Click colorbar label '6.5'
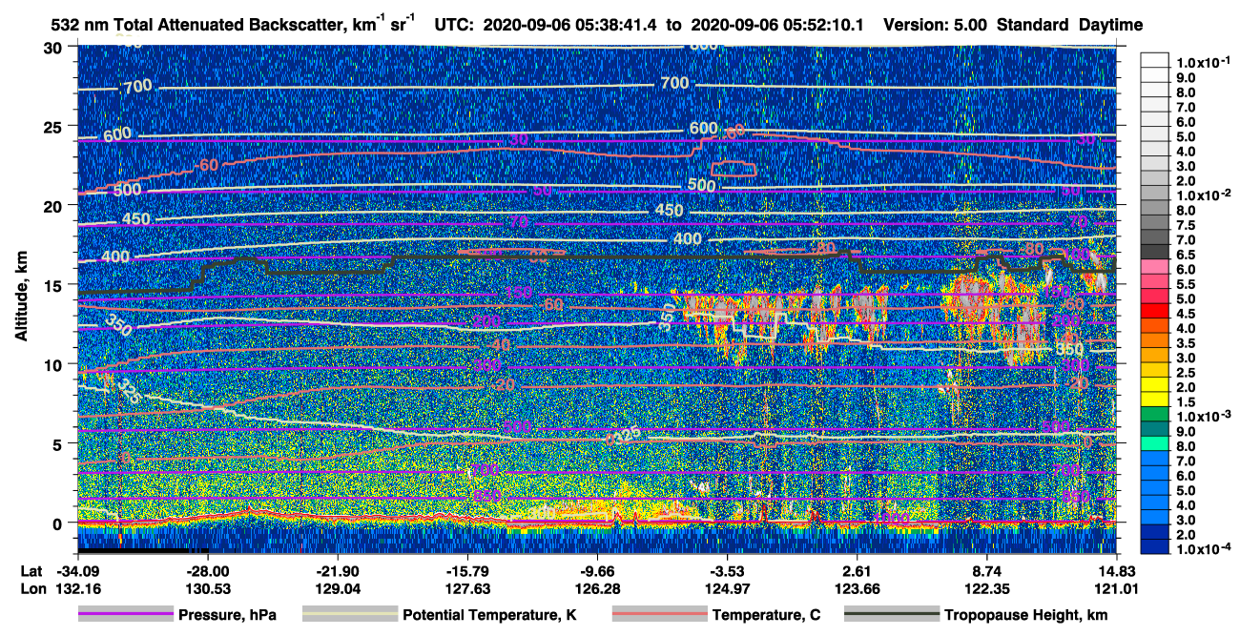 pyautogui.click(x=1186, y=255)
